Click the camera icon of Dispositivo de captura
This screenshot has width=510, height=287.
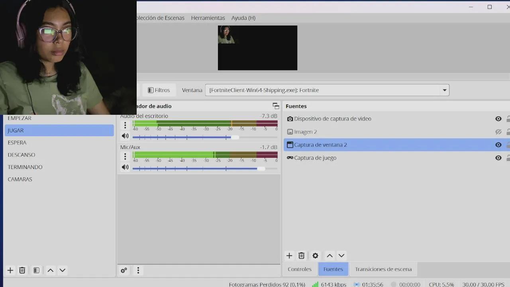290,119
